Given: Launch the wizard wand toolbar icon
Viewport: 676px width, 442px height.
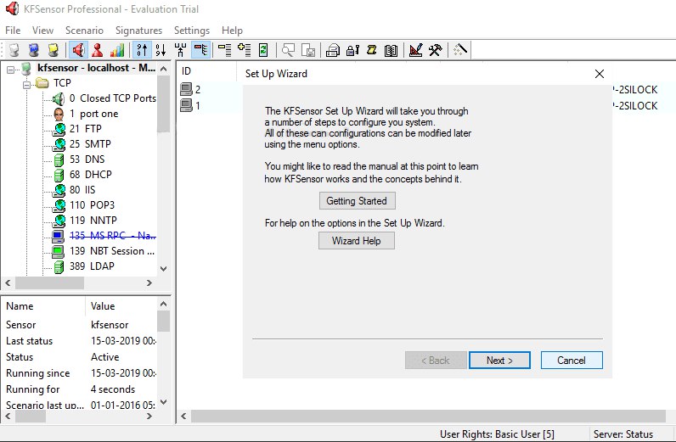Looking at the screenshot, I should pos(460,50).
